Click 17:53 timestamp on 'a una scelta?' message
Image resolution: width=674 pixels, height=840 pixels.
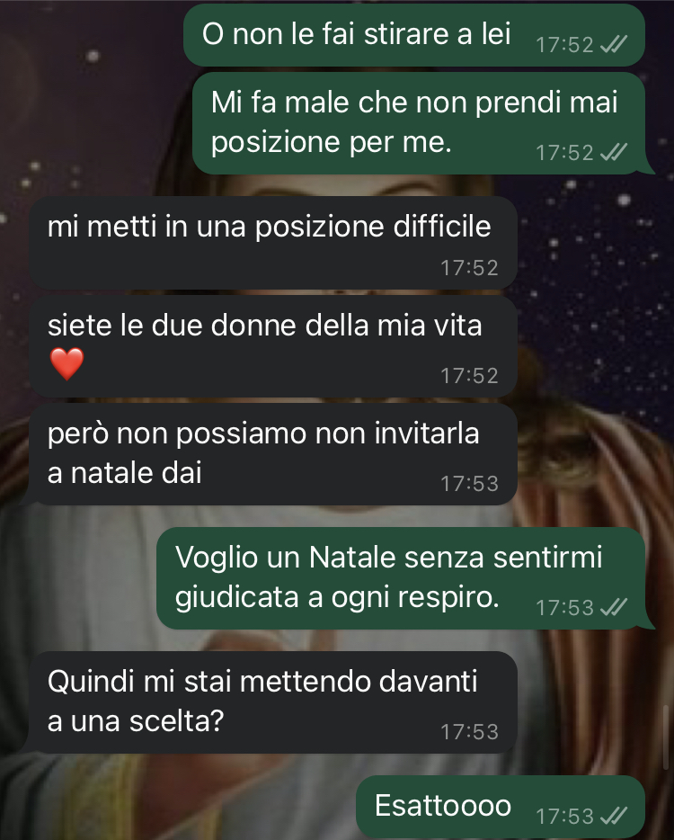click(469, 732)
